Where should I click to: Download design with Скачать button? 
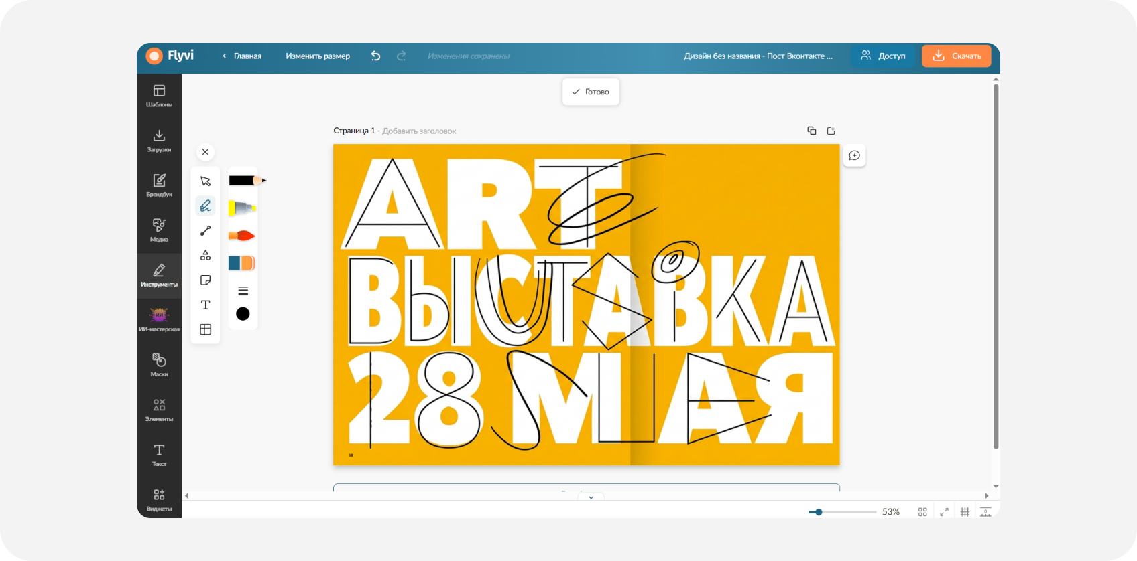tap(957, 56)
